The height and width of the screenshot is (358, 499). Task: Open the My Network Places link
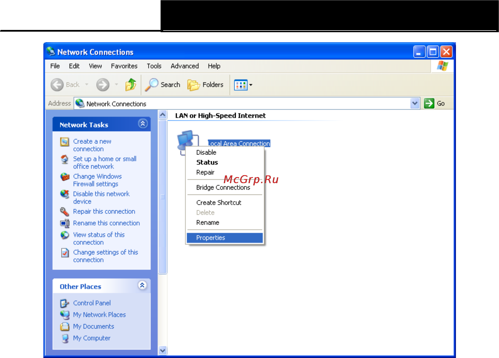pyautogui.click(x=99, y=315)
